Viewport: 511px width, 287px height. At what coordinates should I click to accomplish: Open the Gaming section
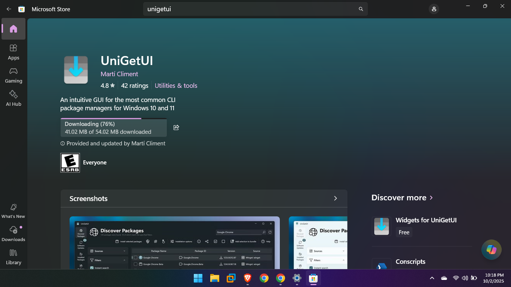(x=13, y=75)
